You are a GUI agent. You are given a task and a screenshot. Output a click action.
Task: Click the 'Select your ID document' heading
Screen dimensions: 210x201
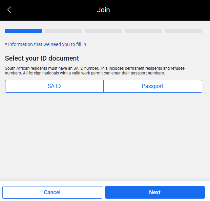click(x=42, y=58)
